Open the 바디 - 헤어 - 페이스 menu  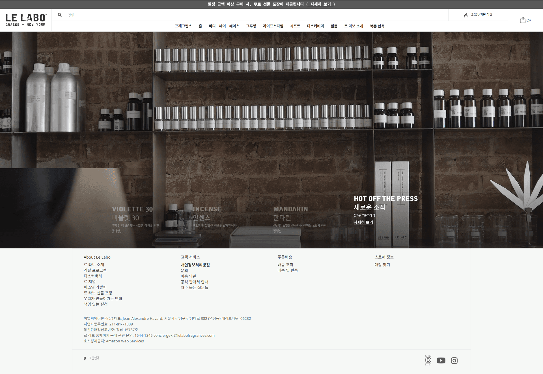[x=224, y=26]
